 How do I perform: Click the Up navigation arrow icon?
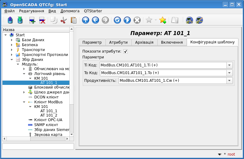(x=85, y=20)
